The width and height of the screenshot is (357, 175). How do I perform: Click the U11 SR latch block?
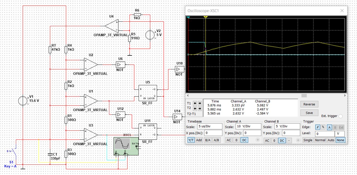coord(148,132)
